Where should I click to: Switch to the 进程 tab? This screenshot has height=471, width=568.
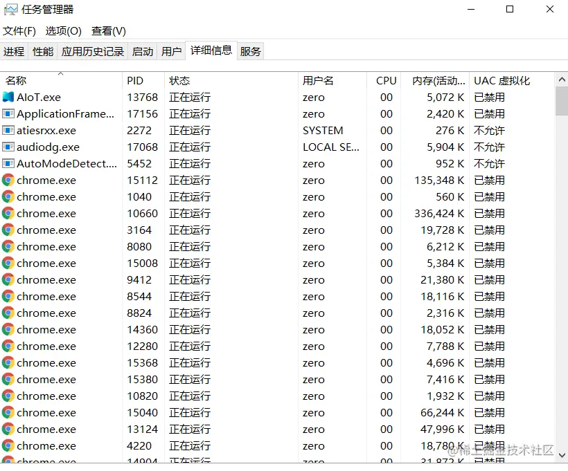click(14, 51)
